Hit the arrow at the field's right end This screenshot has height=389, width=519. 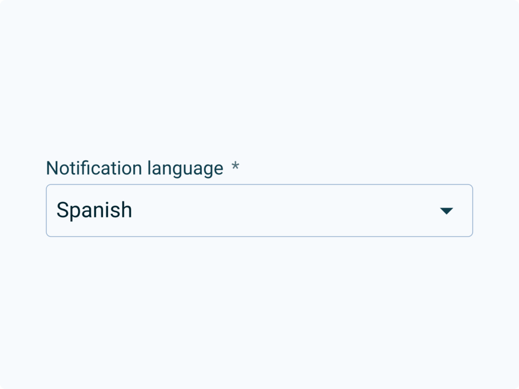[446, 211]
